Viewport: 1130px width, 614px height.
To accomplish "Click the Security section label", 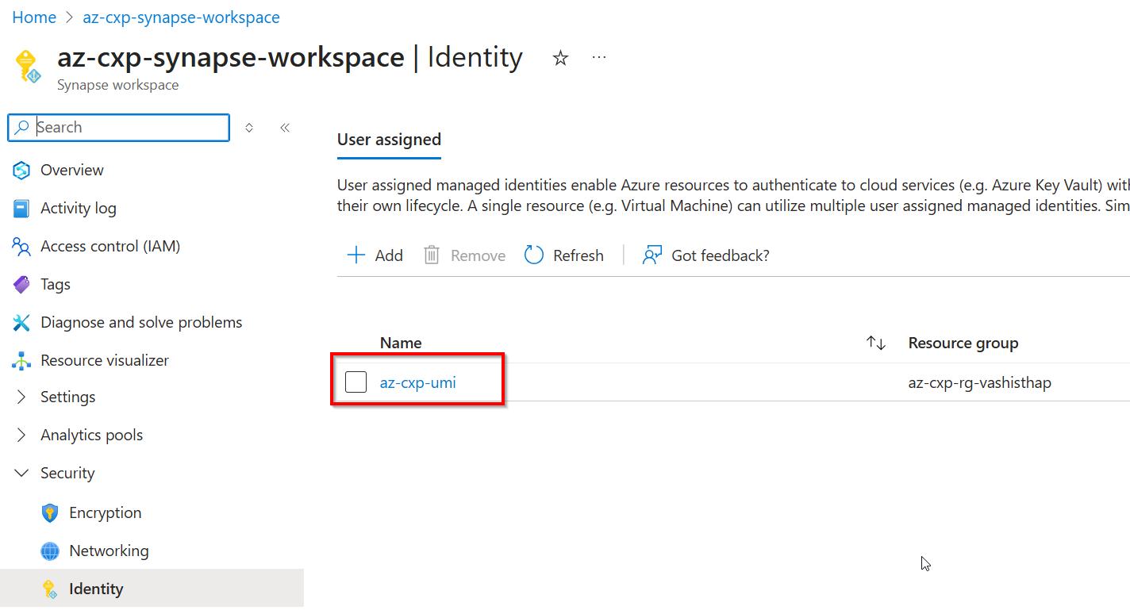I will (x=67, y=474).
